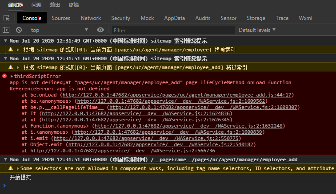Open WAService.js:2:1632248 stack link
This screenshot has height=194, width=336.
(x=188, y=126)
